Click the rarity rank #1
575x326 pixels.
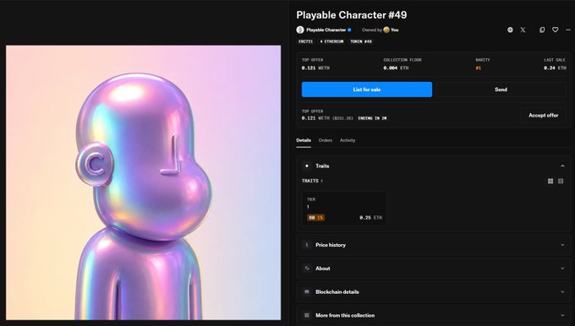pyautogui.click(x=479, y=68)
